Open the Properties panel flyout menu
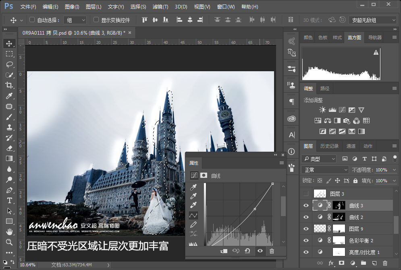 tap(282, 163)
